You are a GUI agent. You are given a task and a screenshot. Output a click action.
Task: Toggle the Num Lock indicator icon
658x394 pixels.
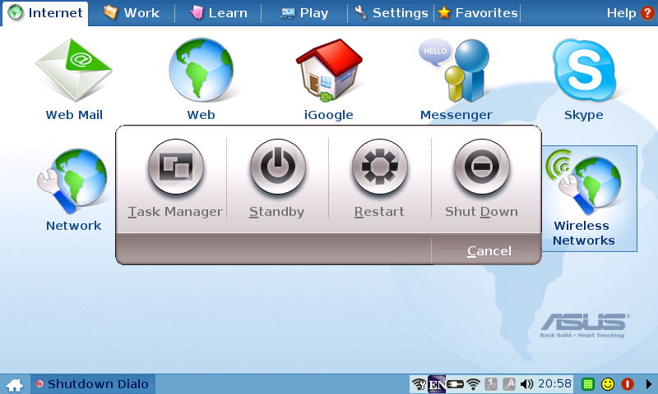[x=491, y=384]
